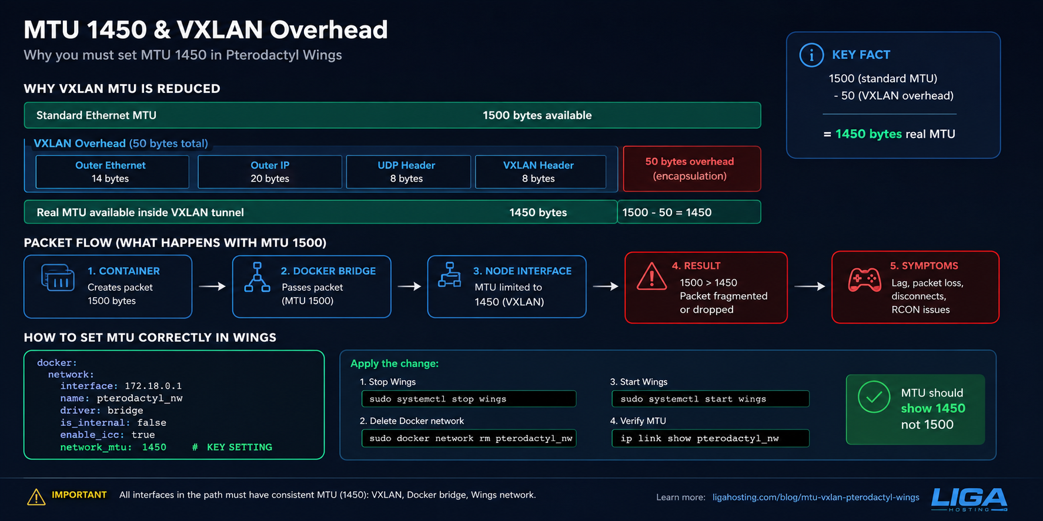Screen dimensions: 1043x521
Task: Open the ligahosting.com blog link
Action: click(815, 498)
